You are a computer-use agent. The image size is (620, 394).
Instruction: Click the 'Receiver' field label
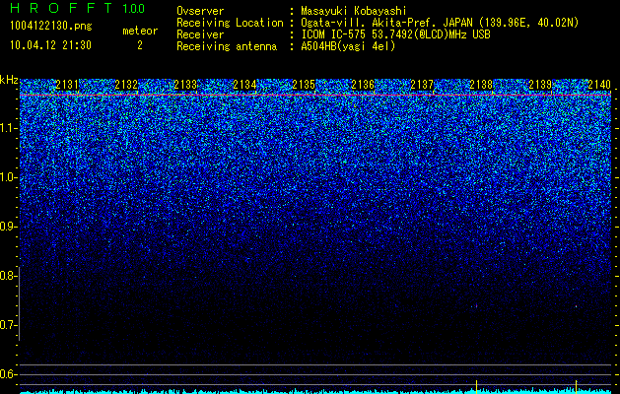[200, 34]
